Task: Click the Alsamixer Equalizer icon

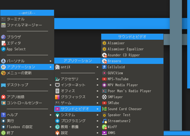Action: tap(104, 49)
